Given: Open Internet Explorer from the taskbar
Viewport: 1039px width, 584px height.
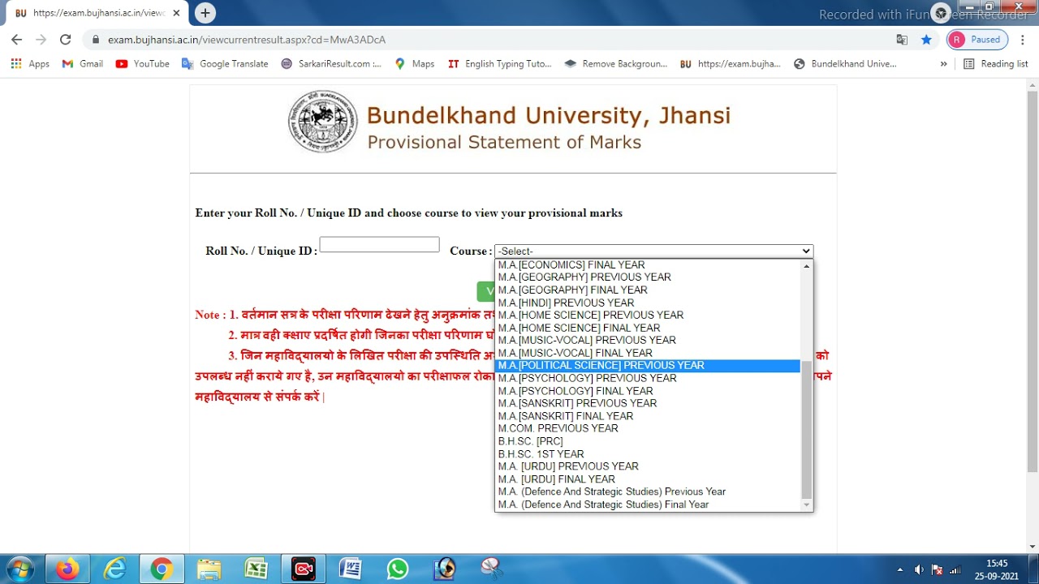Looking at the screenshot, I should (114, 569).
